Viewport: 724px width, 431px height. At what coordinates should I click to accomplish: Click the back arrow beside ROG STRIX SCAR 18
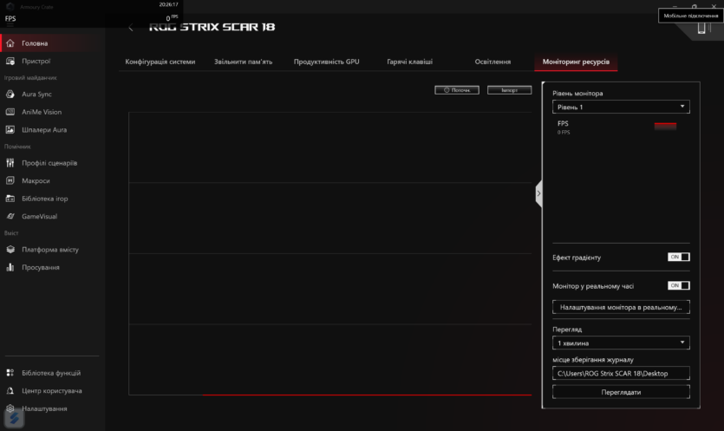click(x=131, y=28)
